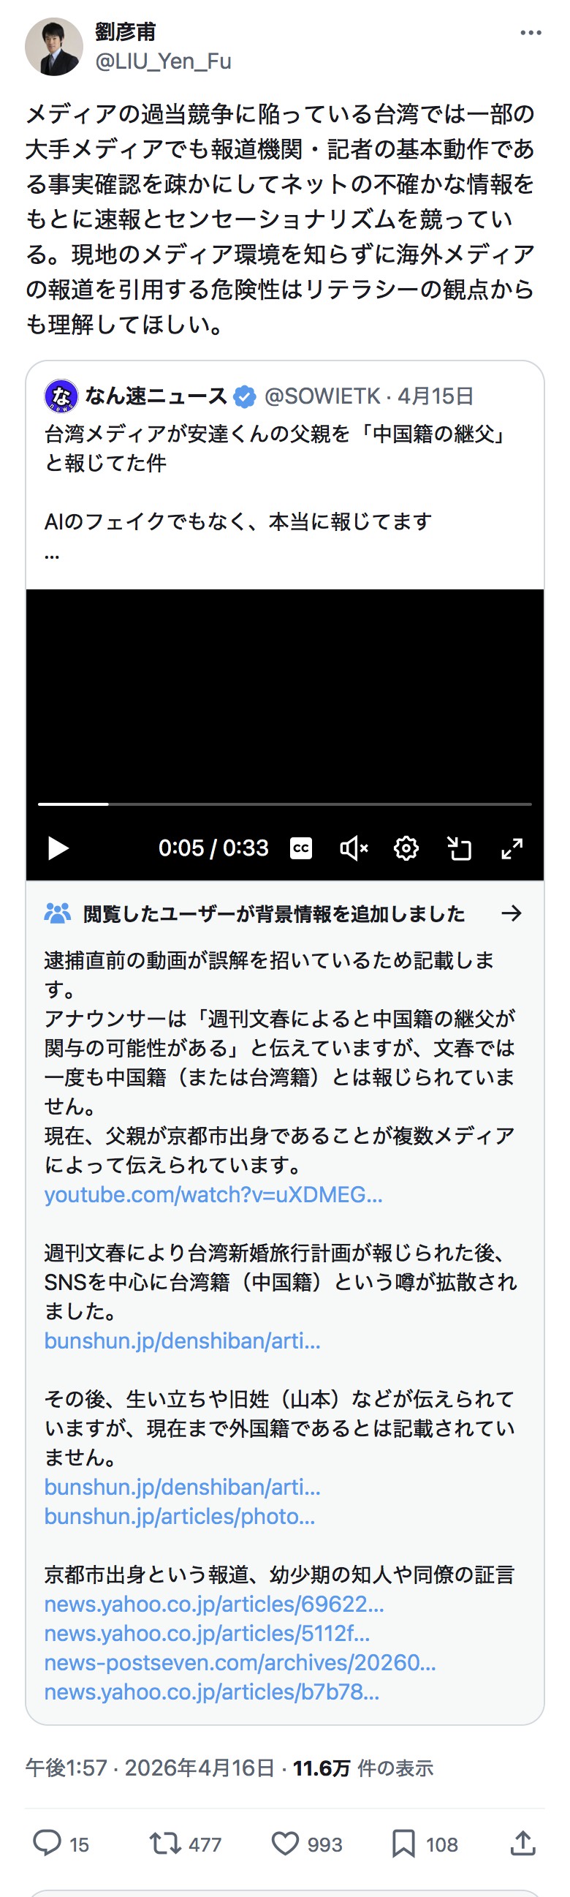Play the embedded video
Viewport: 570px width, 1897px height.
[x=58, y=848]
